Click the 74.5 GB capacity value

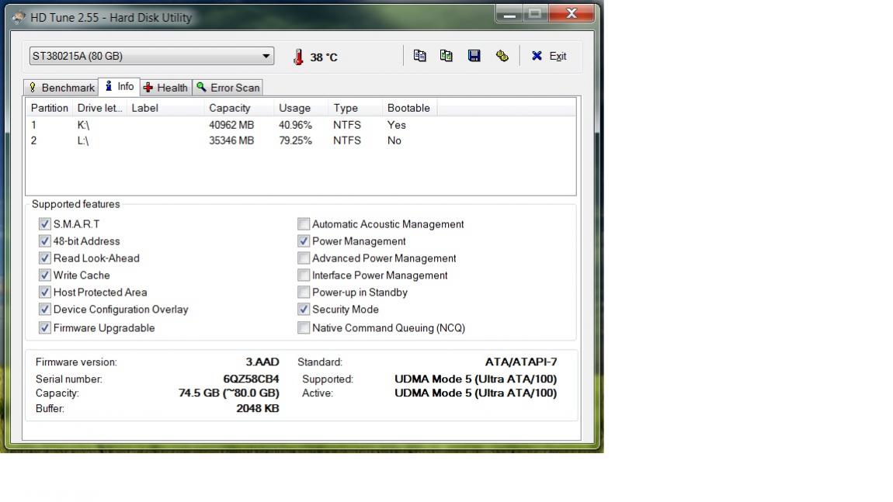tap(229, 393)
